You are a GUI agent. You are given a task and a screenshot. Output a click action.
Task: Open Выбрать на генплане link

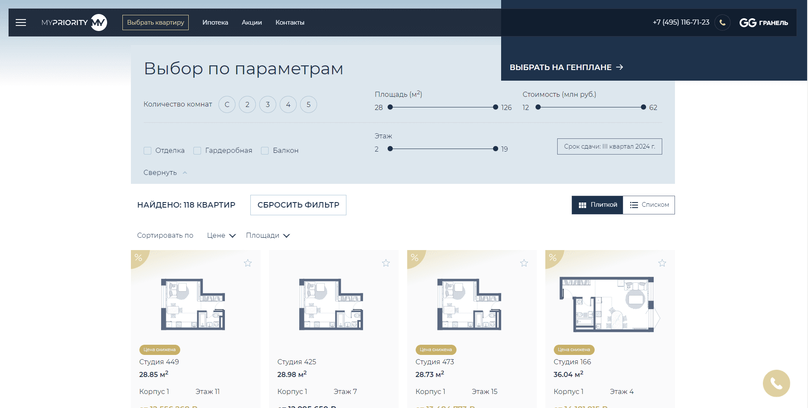(x=566, y=68)
